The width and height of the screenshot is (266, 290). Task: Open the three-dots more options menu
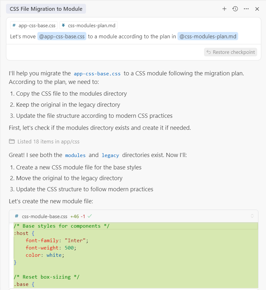point(246,9)
